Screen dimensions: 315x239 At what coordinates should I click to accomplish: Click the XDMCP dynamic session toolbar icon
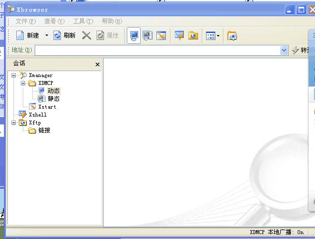[x=134, y=36]
